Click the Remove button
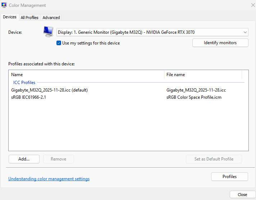Viewport: 256px width, 200px height. coord(58,159)
